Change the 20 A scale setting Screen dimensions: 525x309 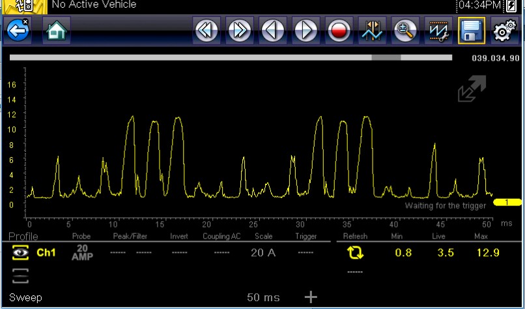click(x=263, y=253)
